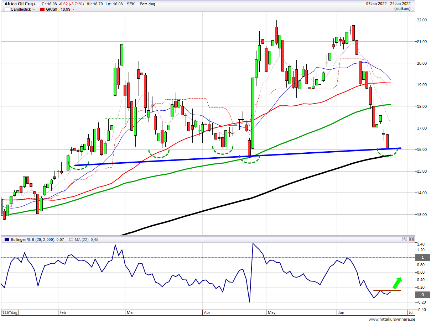The image size is (431, 321).
Task: Click the 16.00 price axis label
Action: (x=422, y=150)
